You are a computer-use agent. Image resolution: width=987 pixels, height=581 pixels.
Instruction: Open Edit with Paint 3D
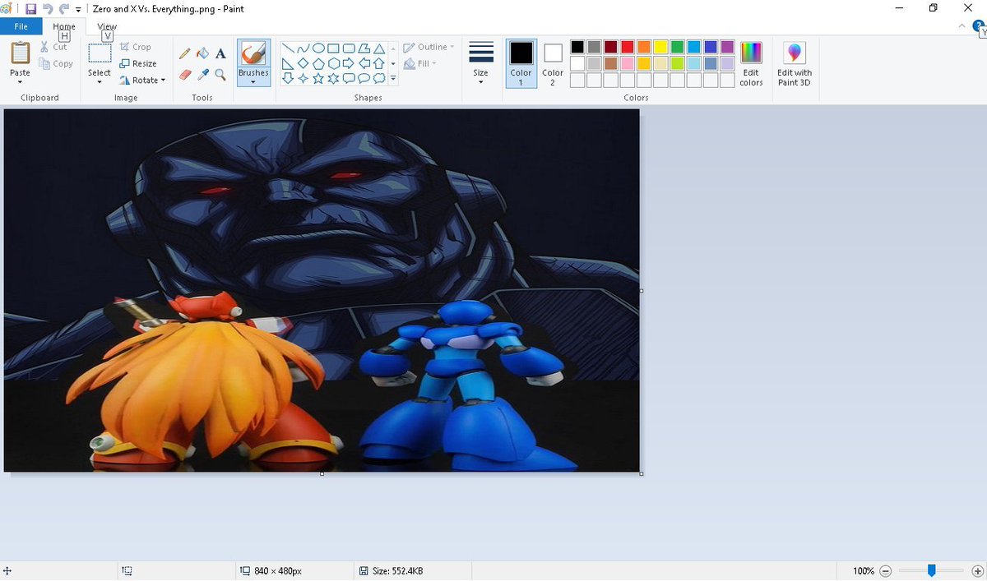click(x=794, y=65)
